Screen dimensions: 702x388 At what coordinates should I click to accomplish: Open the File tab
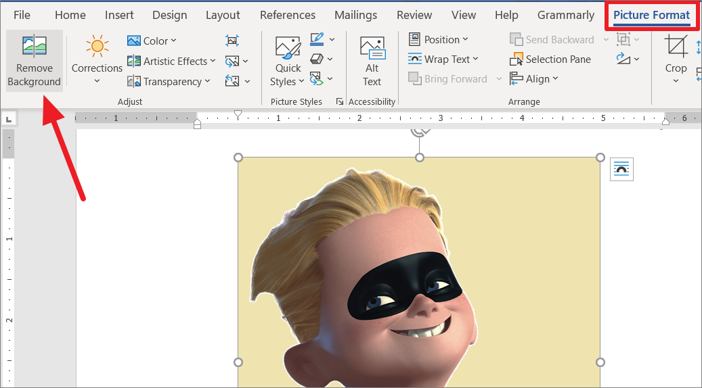22,15
